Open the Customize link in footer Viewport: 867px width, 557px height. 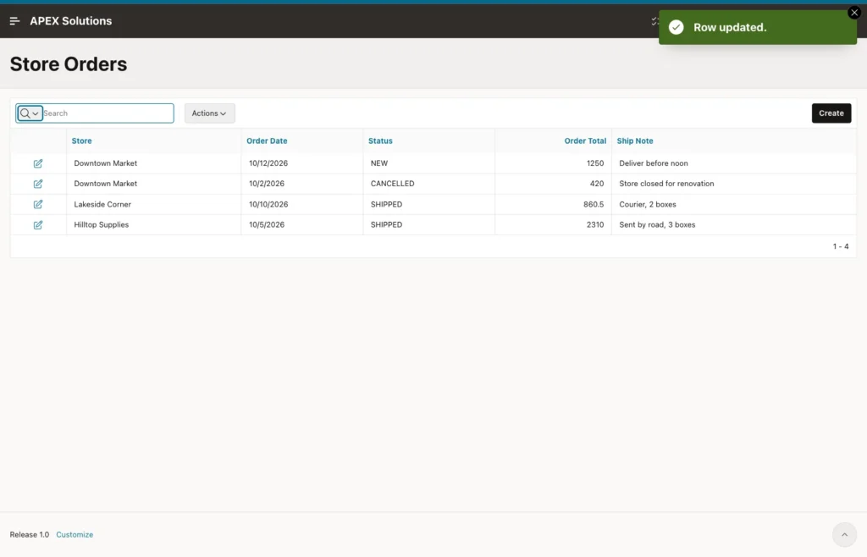(x=75, y=534)
